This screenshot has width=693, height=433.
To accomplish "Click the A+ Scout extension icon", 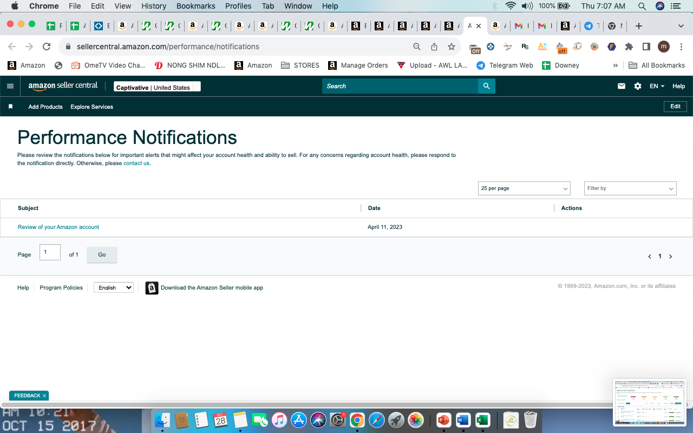I will click(542, 47).
